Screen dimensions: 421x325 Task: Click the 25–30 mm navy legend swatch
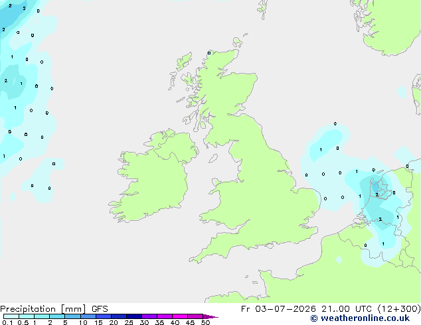[134, 316]
